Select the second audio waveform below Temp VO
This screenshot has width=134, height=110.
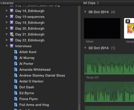(x=109, y=92)
